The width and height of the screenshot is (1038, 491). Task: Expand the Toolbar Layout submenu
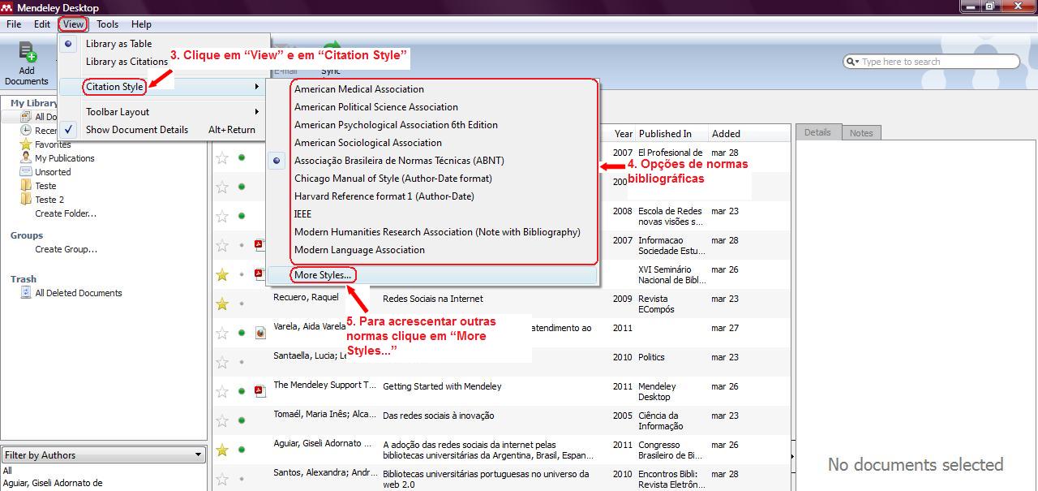[x=164, y=112]
